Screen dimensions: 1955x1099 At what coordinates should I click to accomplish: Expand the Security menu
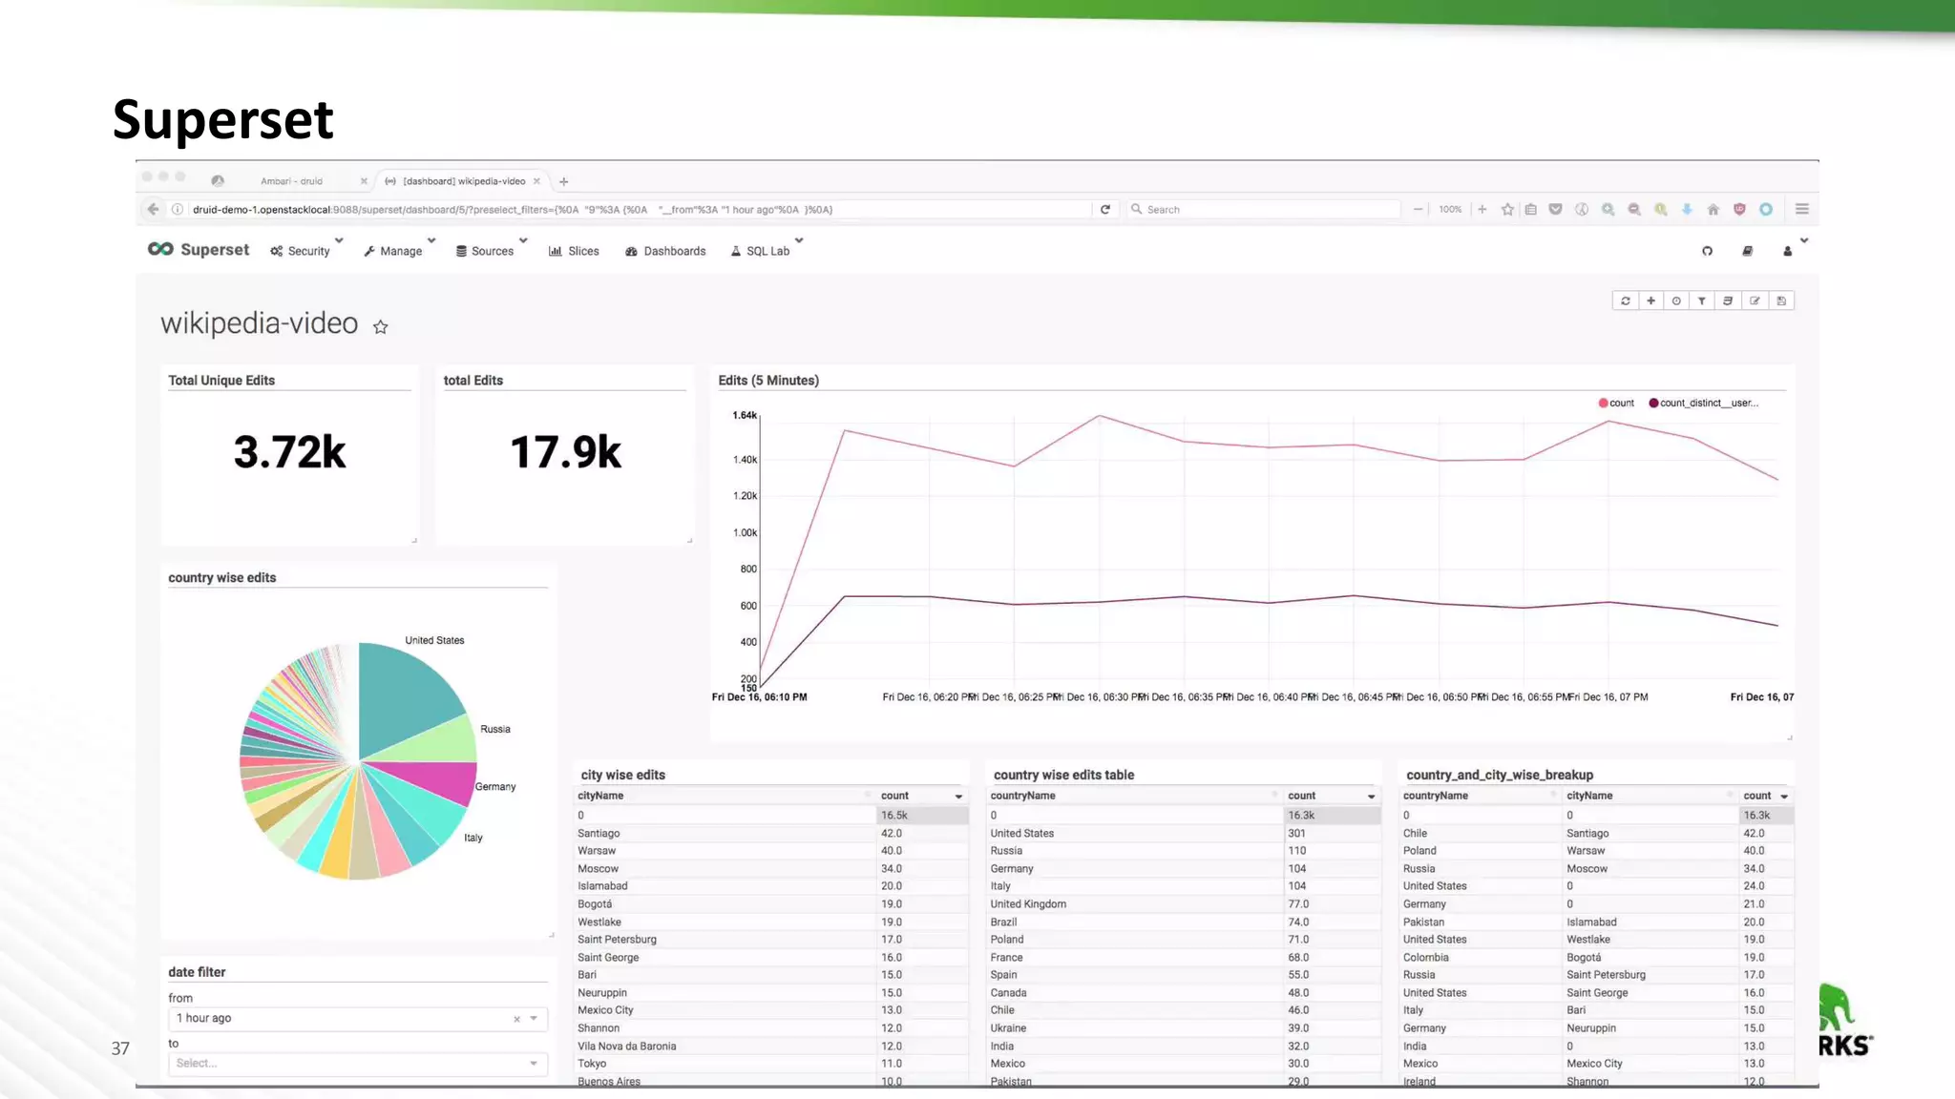pyautogui.click(x=306, y=251)
